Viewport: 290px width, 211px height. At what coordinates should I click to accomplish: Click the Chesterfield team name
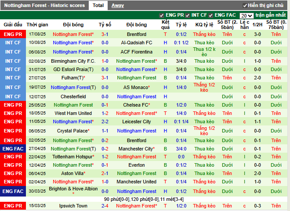(73, 97)
